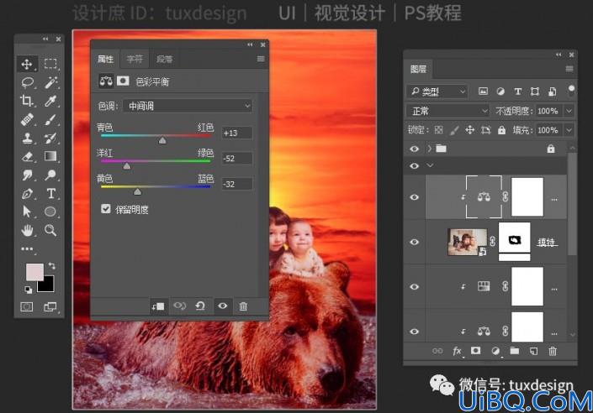Select the Rectangular Marquee tool
The height and width of the screenshot is (413, 593).
(x=50, y=64)
